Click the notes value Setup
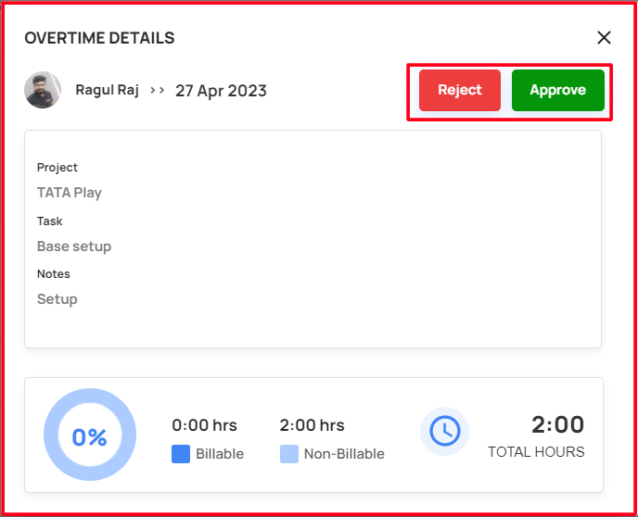Viewport: 638px width, 517px height. (x=57, y=299)
